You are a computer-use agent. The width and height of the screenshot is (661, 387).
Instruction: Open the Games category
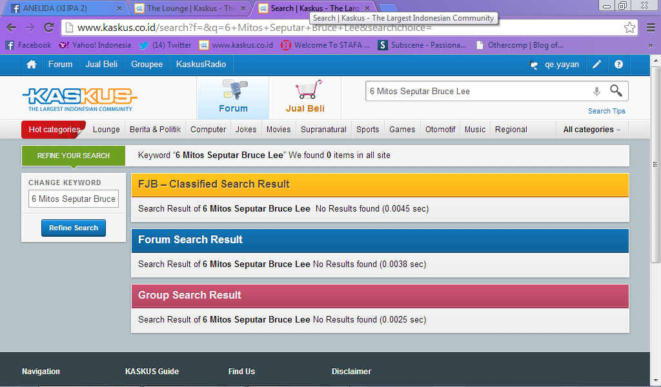point(402,130)
